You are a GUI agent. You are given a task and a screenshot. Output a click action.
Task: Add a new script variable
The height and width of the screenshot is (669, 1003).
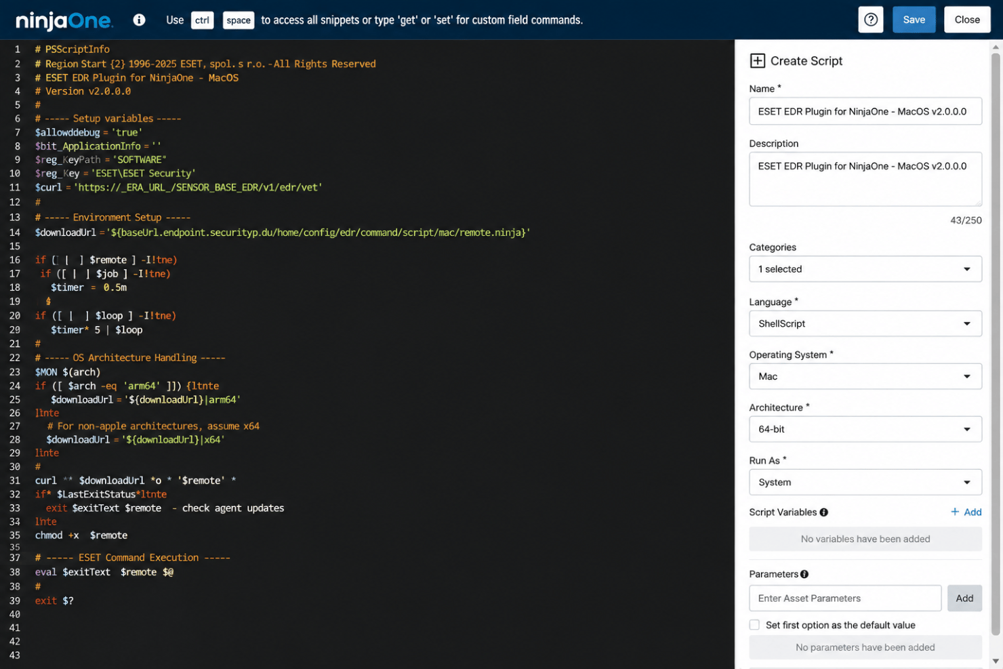click(966, 512)
